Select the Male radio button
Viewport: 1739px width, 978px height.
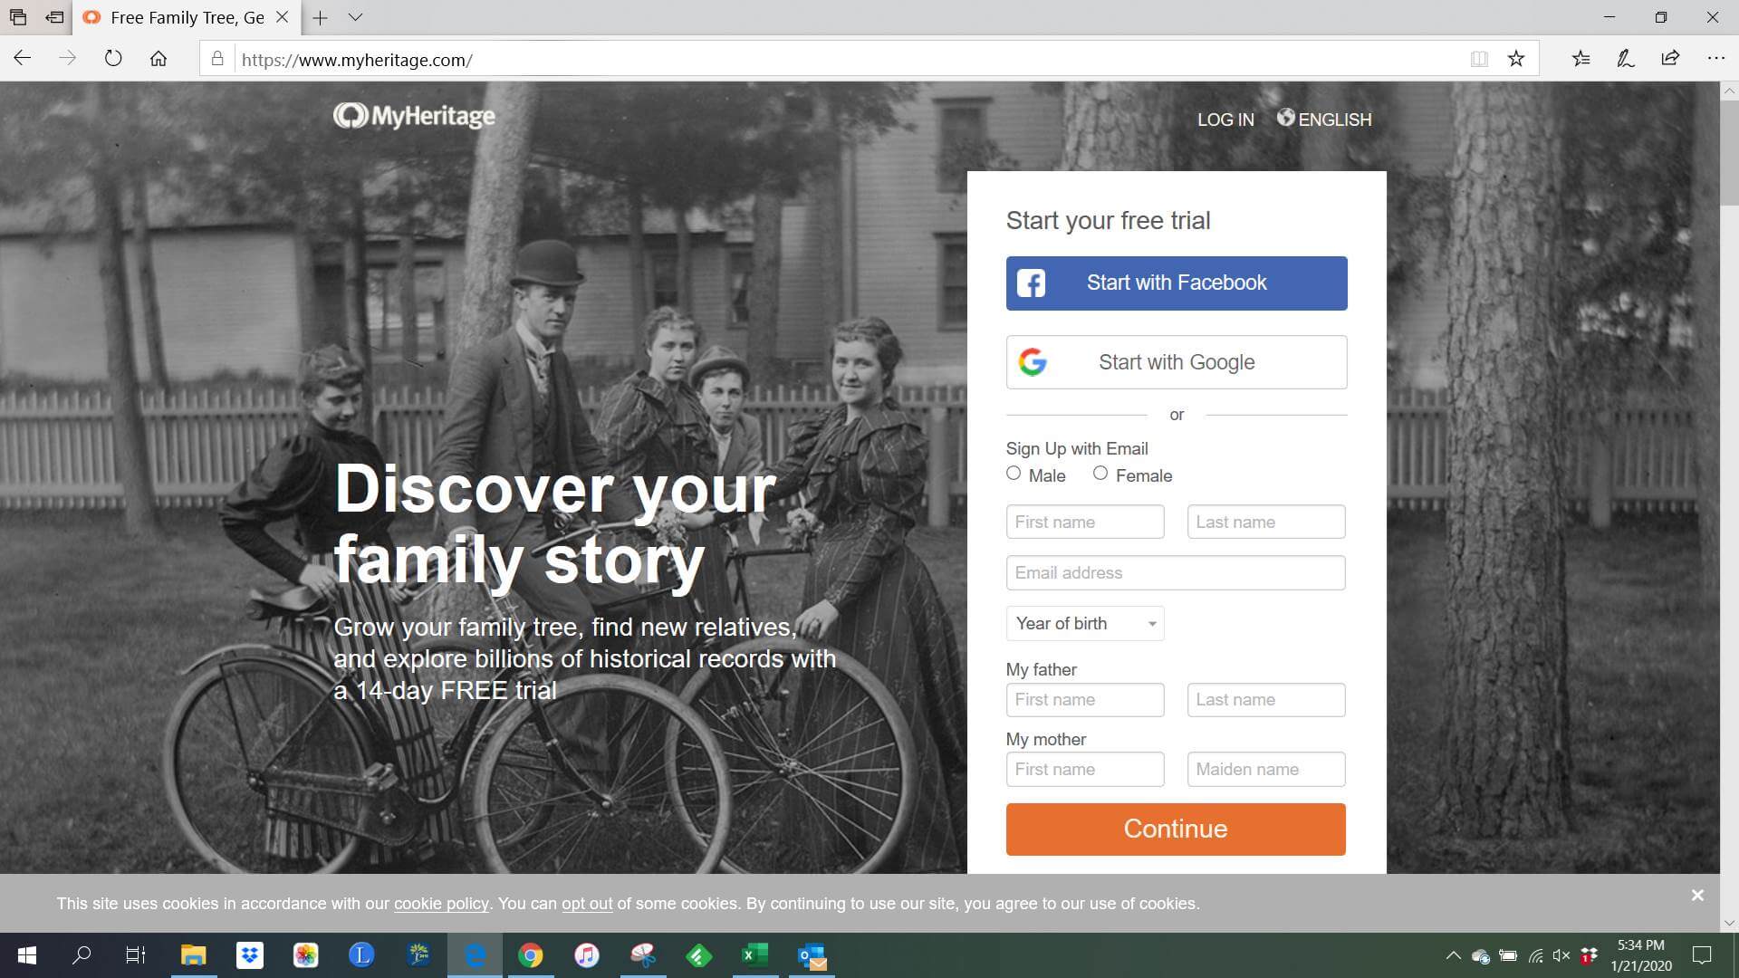click(1014, 473)
